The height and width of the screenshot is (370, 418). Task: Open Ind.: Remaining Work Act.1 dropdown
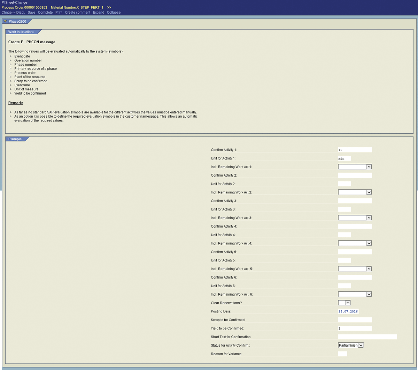tap(369, 167)
